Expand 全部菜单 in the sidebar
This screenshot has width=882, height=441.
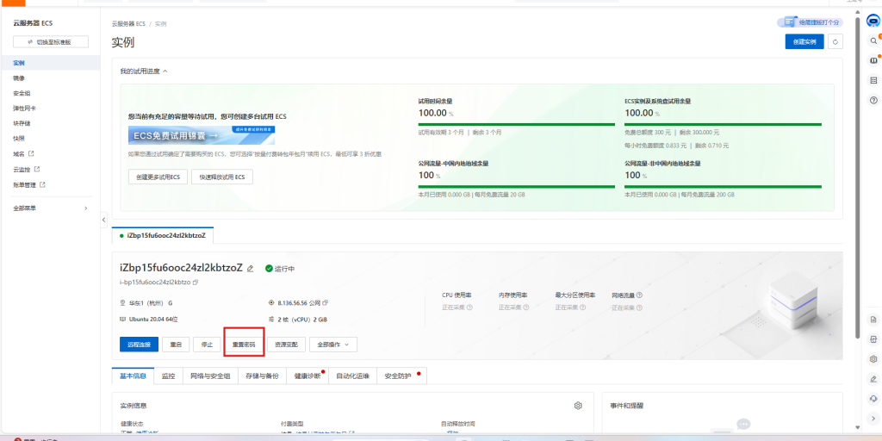50,208
